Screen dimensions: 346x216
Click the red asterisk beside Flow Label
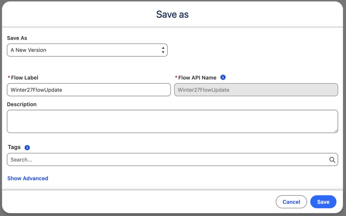[9, 77]
